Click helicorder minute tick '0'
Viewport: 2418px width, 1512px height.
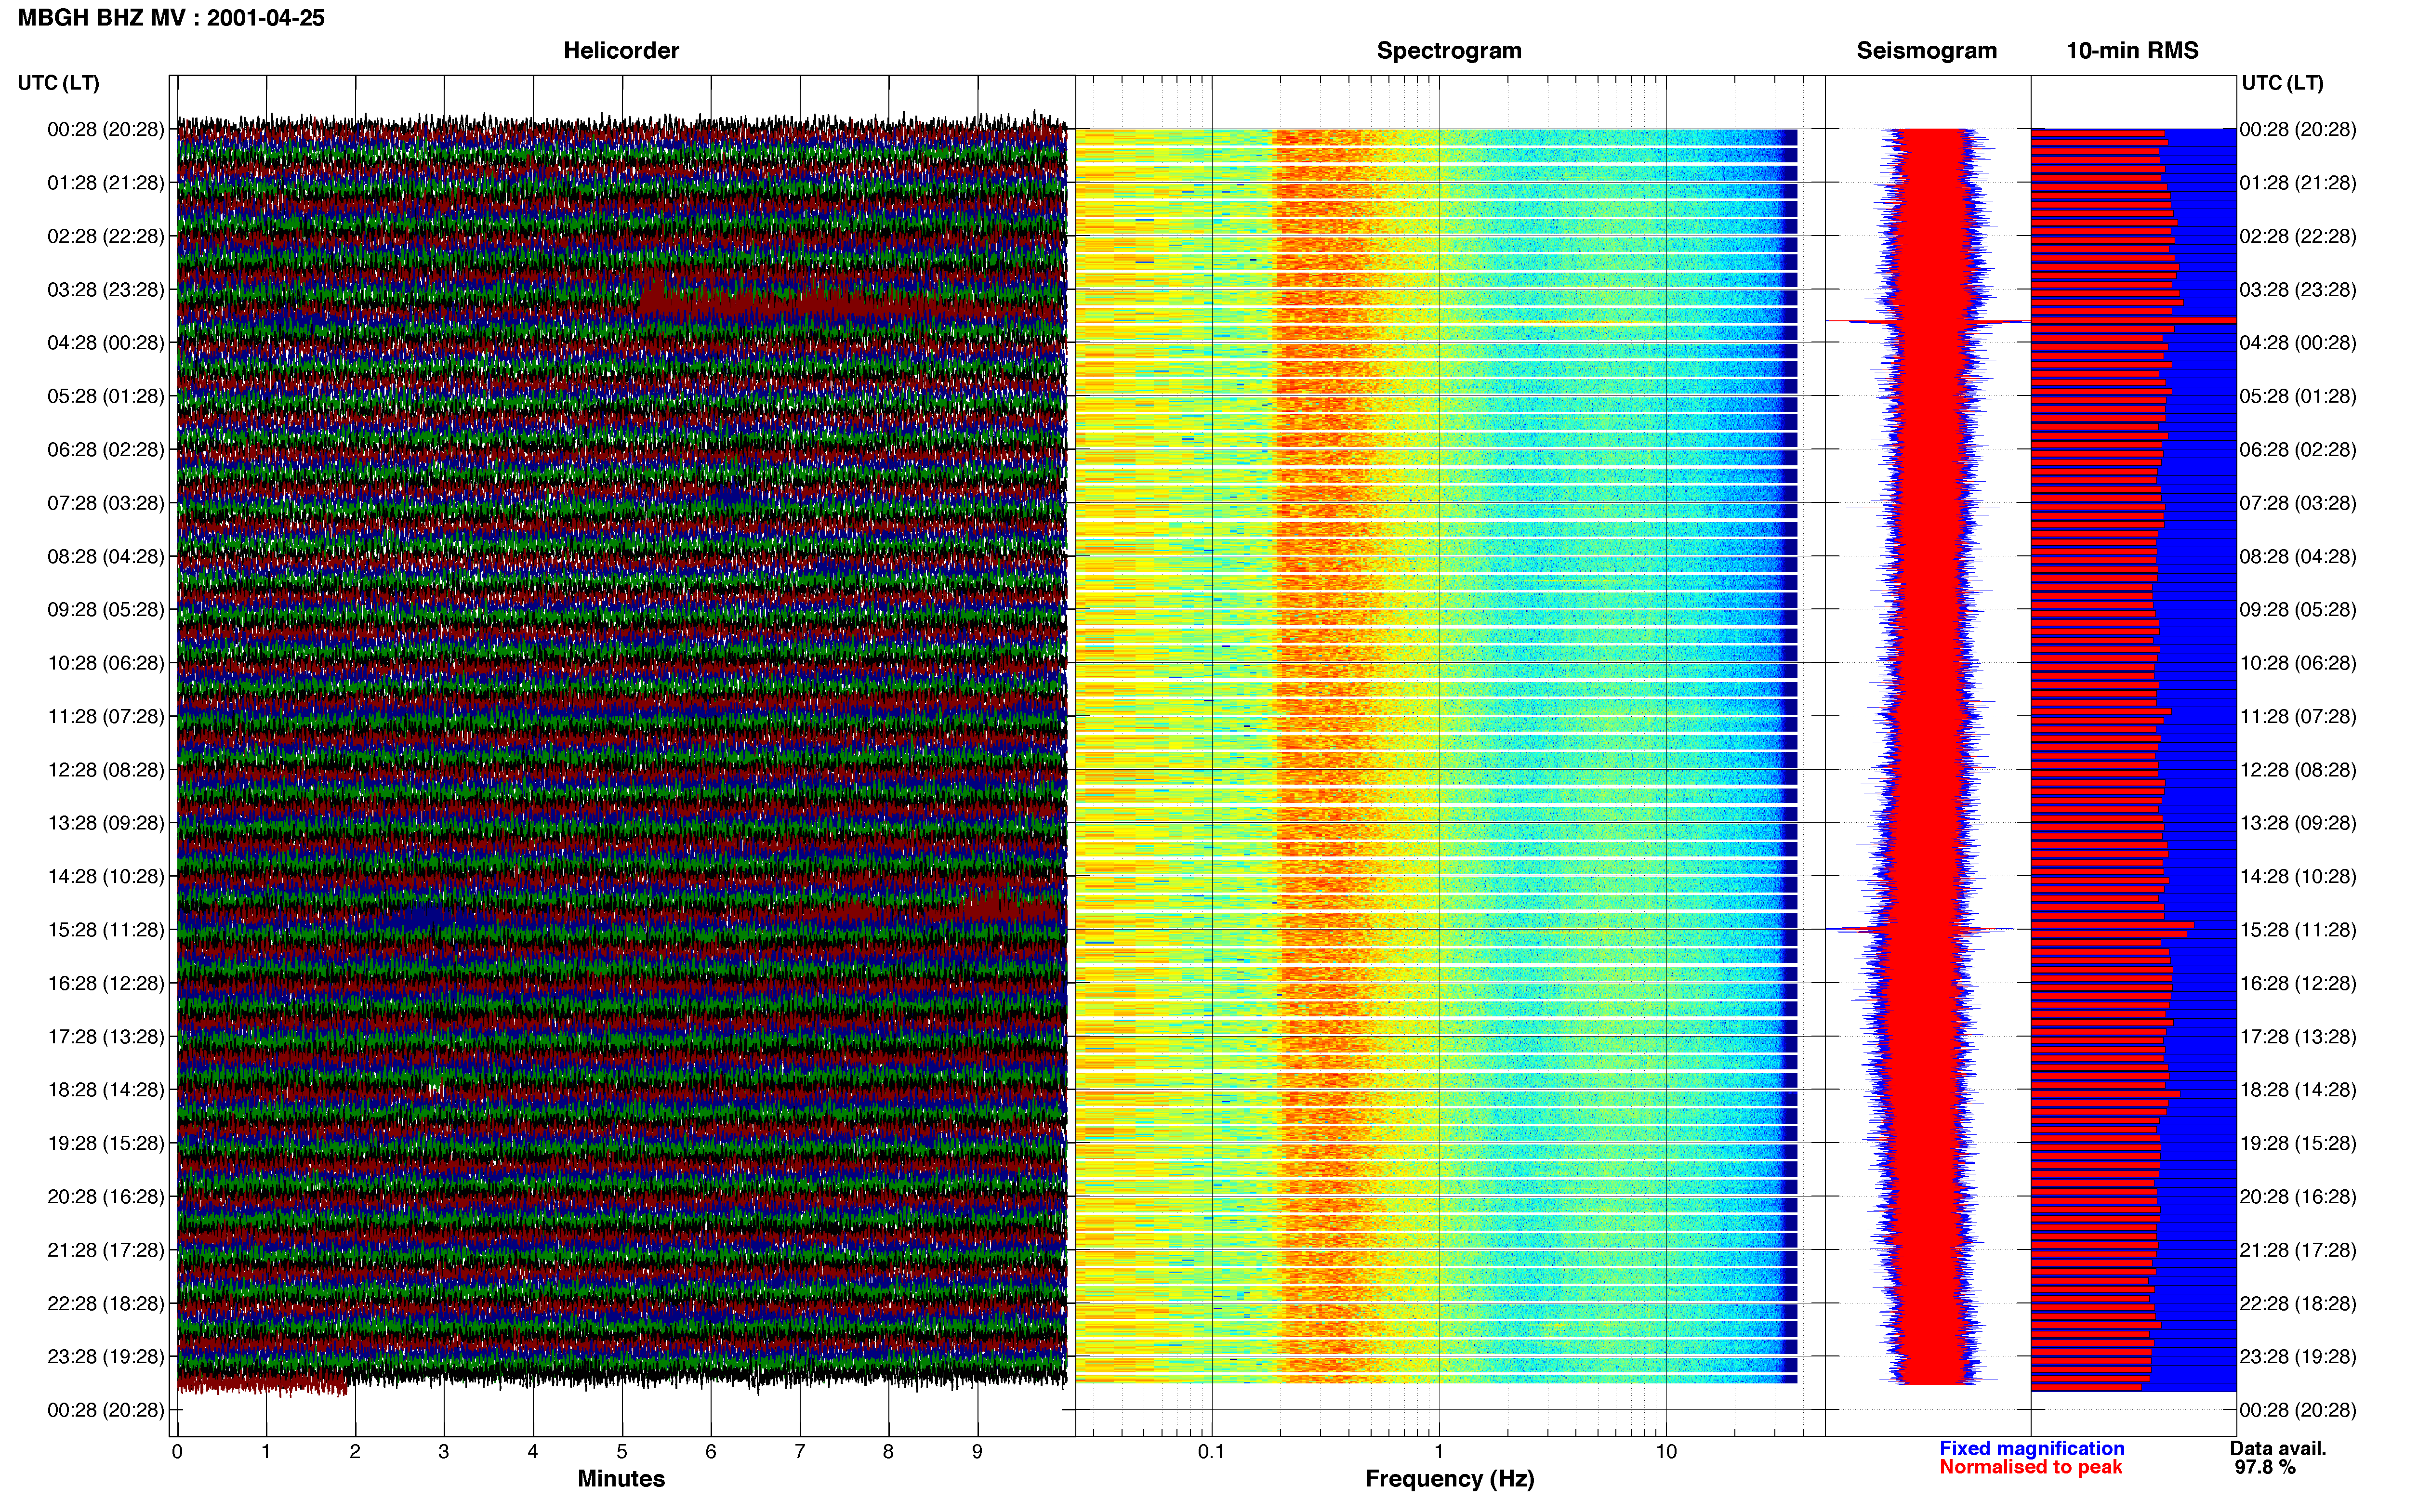pyautogui.click(x=177, y=1452)
